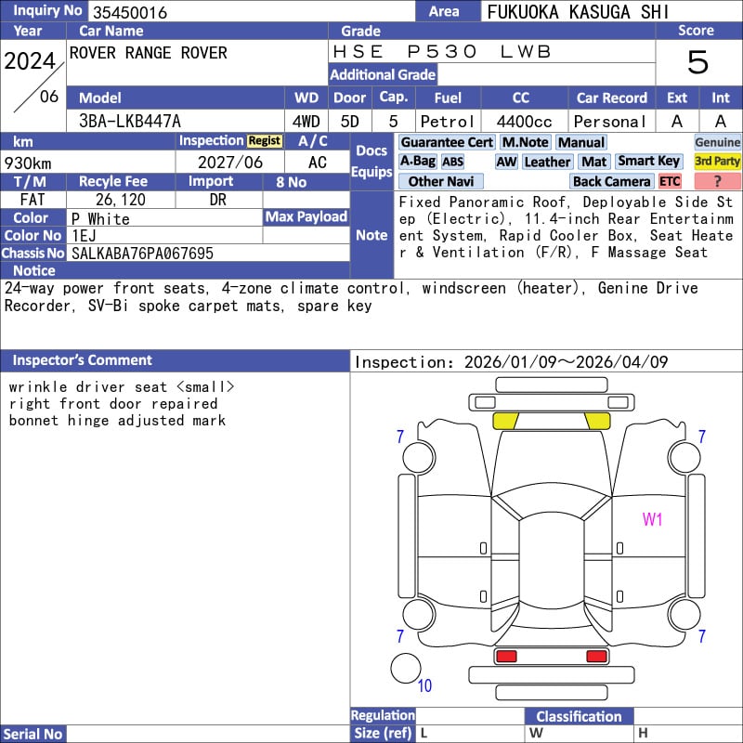743x743 pixels.
Task: Click the Smart Key badge
Action: 648,162
